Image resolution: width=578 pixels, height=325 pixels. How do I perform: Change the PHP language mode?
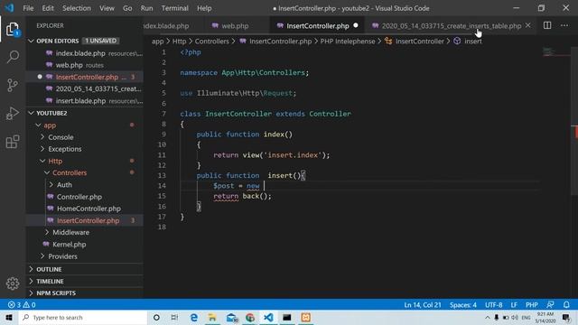(x=532, y=305)
